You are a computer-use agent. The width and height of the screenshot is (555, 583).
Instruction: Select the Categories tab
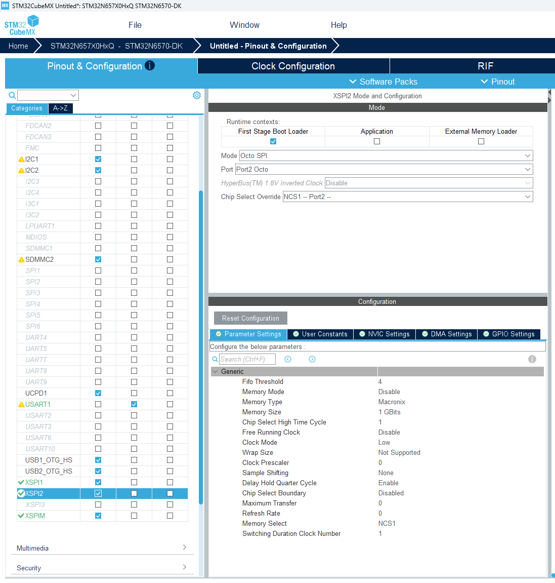pos(27,108)
